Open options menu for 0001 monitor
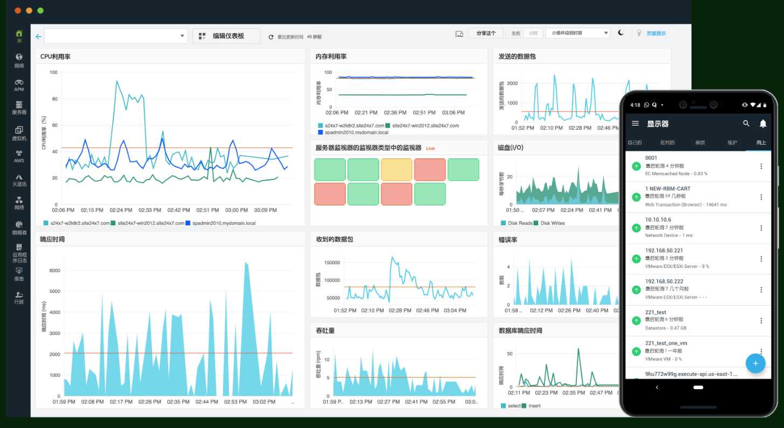The width and height of the screenshot is (784, 428). 761,166
